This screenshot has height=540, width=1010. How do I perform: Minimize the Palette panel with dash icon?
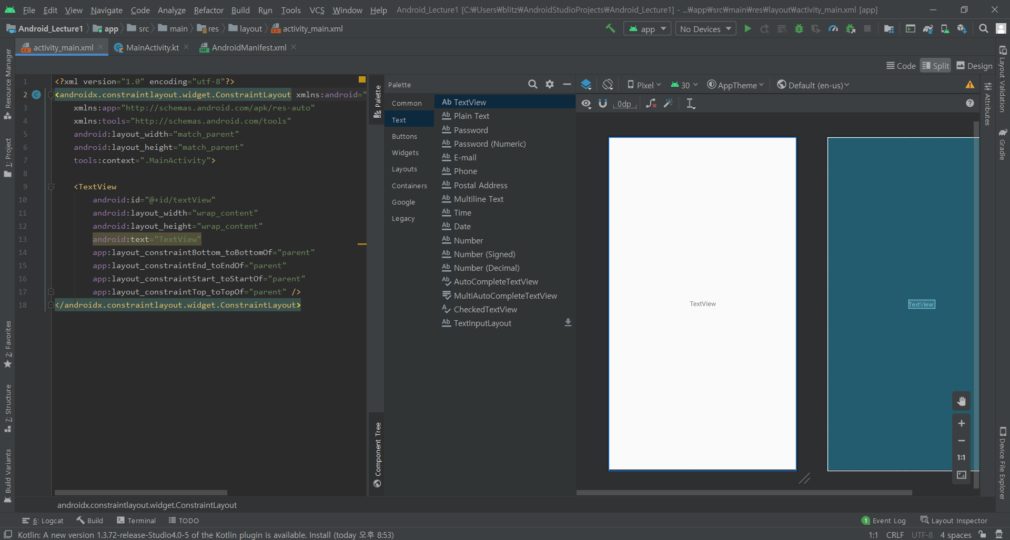point(567,84)
